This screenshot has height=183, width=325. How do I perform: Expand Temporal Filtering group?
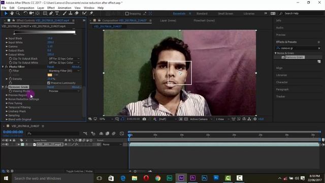point(7,107)
